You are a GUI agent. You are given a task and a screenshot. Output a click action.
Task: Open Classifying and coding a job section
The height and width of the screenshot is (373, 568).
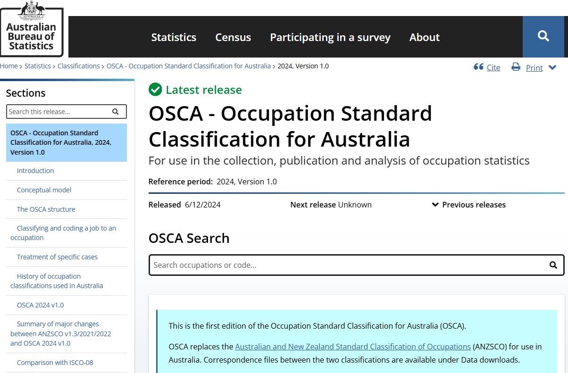click(x=63, y=233)
